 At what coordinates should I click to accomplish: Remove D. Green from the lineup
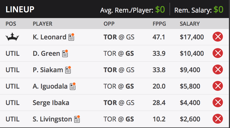[218, 53]
